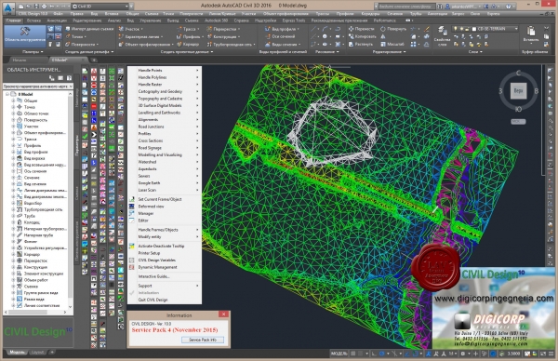The width and height of the screenshot is (558, 361).
Task: Click the Toolspace panel help icon
Action: tap(69, 77)
